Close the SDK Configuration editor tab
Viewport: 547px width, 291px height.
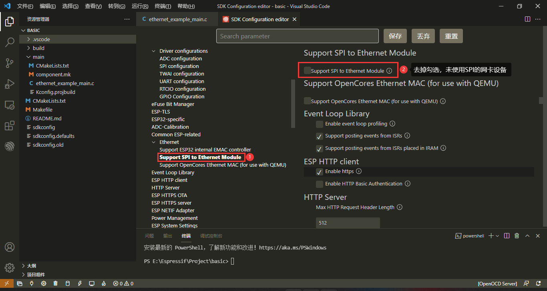(294, 19)
